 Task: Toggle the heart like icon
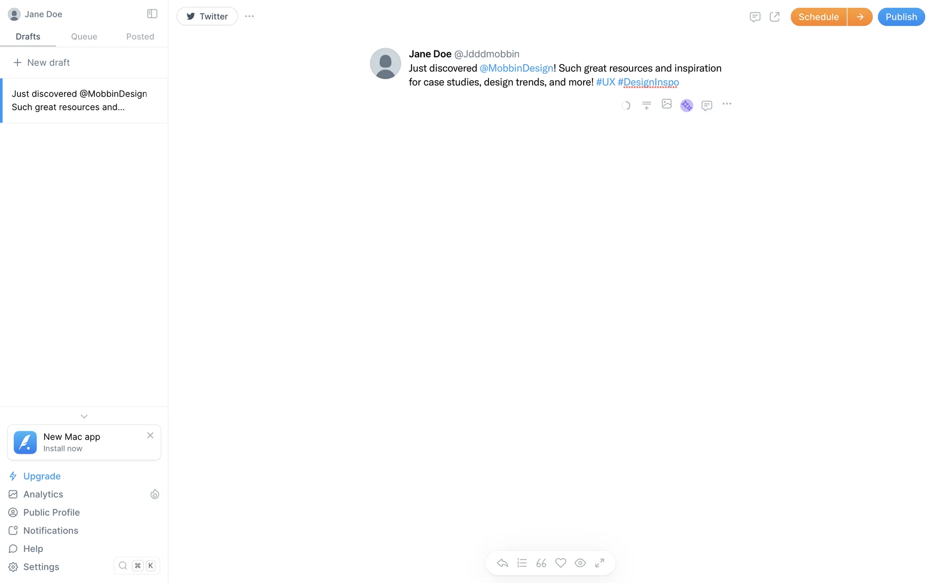561,563
